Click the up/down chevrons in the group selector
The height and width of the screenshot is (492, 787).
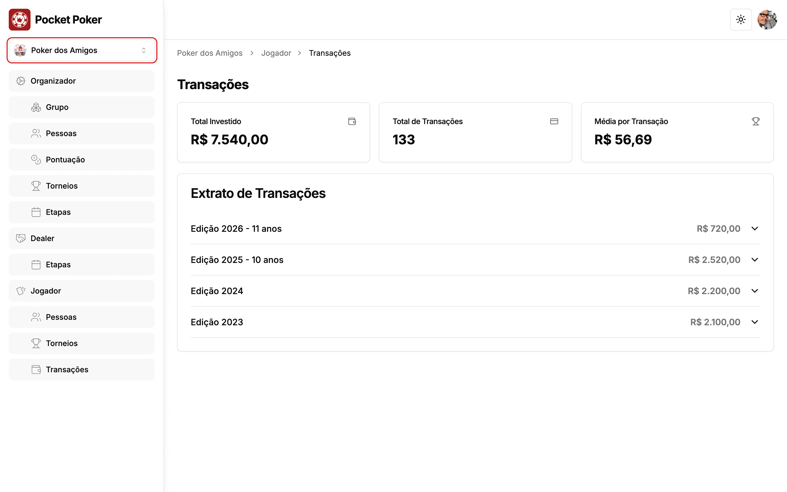[x=144, y=51]
